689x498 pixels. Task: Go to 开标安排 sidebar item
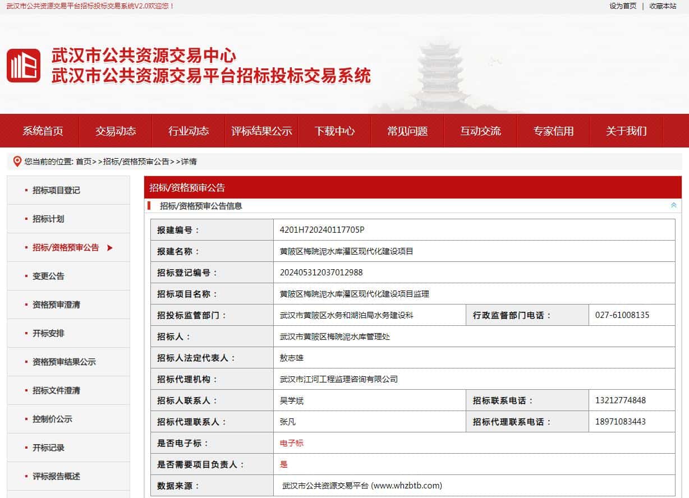point(48,334)
